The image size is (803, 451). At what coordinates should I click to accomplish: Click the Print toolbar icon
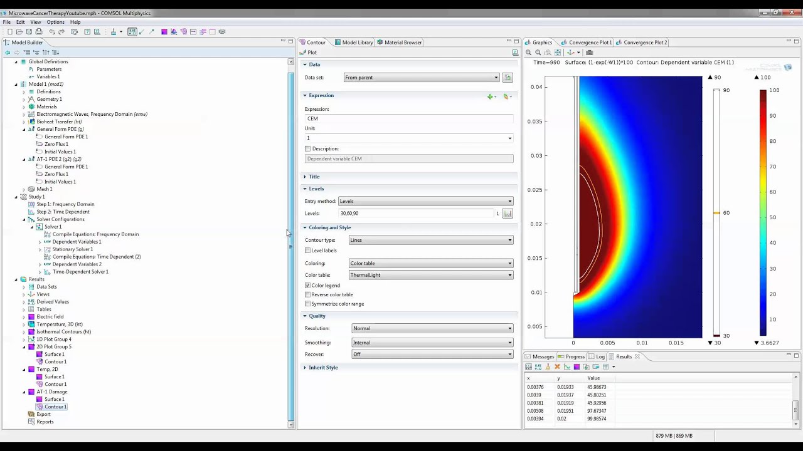[39, 31]
